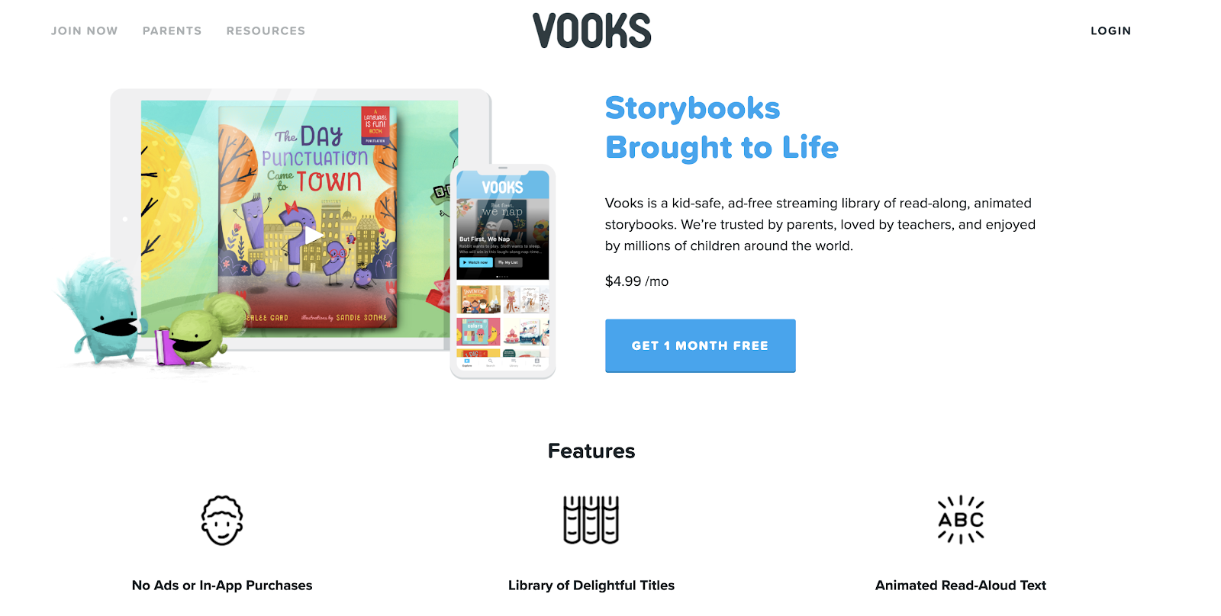
Task: Click the GET 1 MONTH FREE button
Action: (701, 345)
